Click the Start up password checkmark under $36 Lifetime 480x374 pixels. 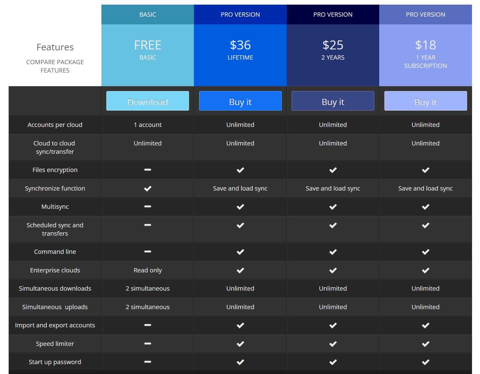tap(240, 362)
